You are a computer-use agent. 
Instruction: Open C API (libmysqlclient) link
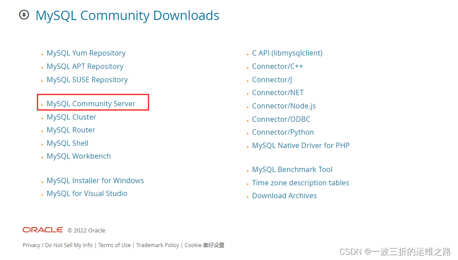[288, 53]
